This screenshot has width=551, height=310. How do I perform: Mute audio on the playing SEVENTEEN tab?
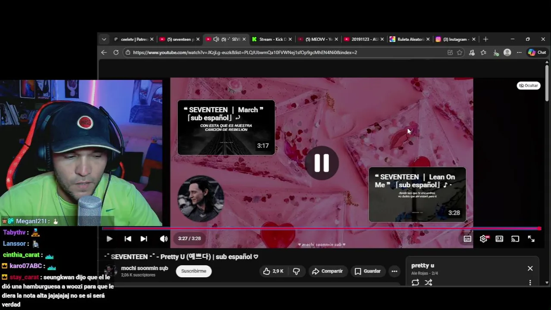[x=216, y=39]
